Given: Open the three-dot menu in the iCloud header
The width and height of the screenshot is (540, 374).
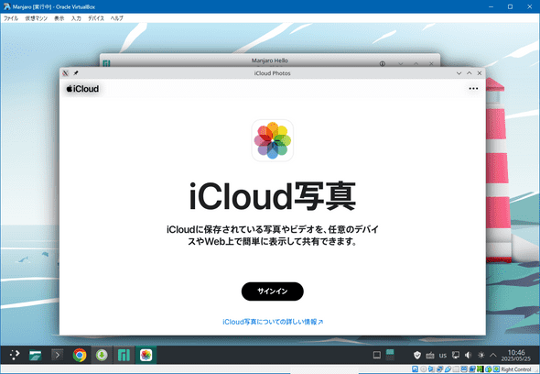Looking at the screenshot, I should [473, 89].
